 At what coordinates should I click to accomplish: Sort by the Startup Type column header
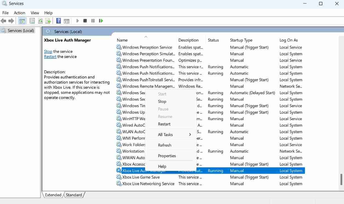coord(241,40)
